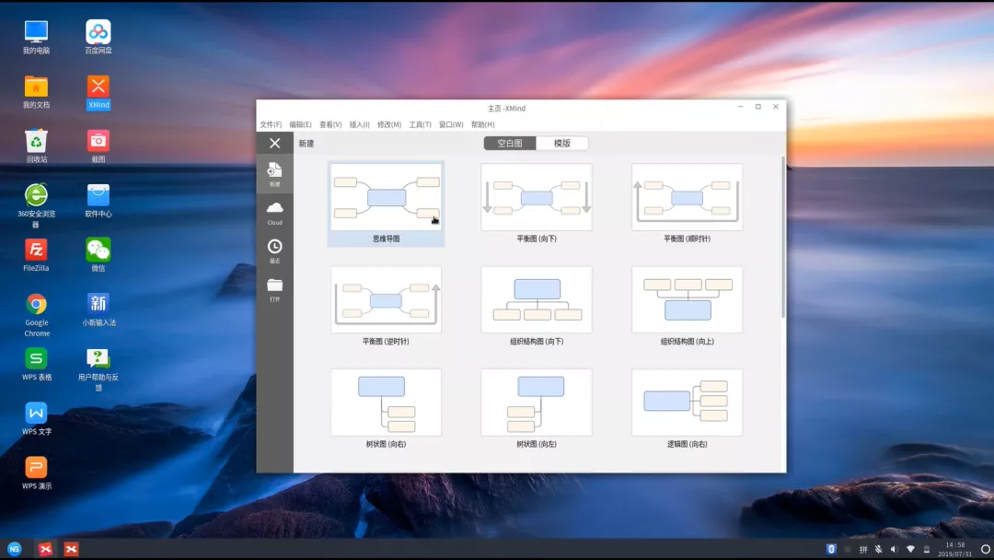The height and width of the screenshot is (560, 994).
Task: Open the 最近 (Recent) sidebar clock icon
Action: [x=274, y=251]
